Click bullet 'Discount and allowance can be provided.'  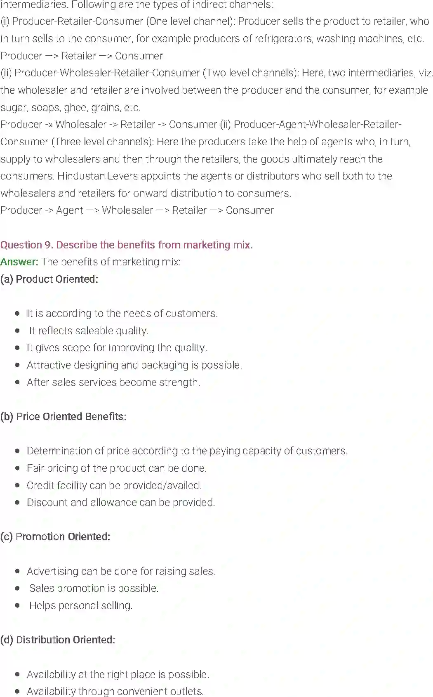tap(121, 503)
